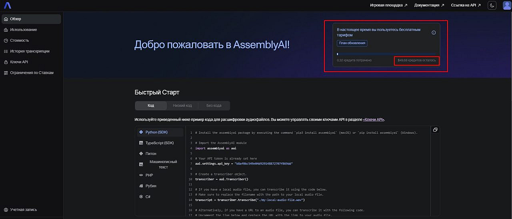Select the PHP code example
Screen dimensions: 512x219
(x=160, y=175)
